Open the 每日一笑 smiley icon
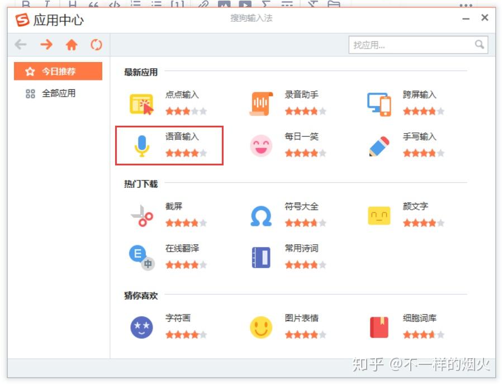 tap(261, 146)
